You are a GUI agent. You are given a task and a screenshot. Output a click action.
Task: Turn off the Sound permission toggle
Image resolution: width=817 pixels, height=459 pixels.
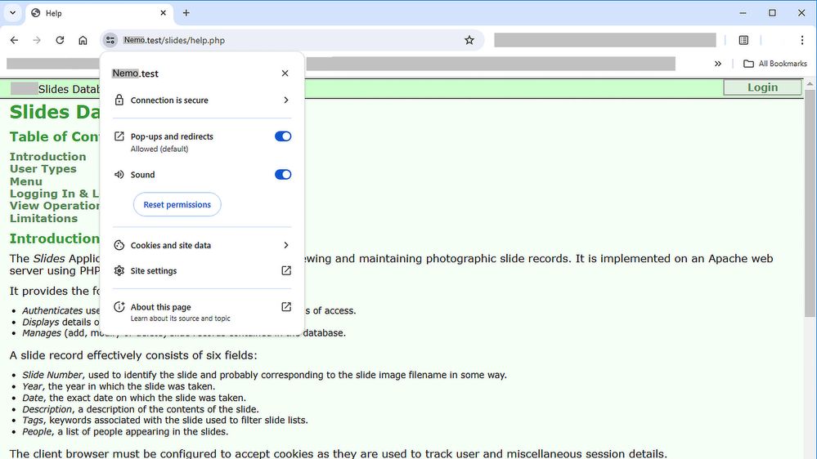click(x=283, y=175)
